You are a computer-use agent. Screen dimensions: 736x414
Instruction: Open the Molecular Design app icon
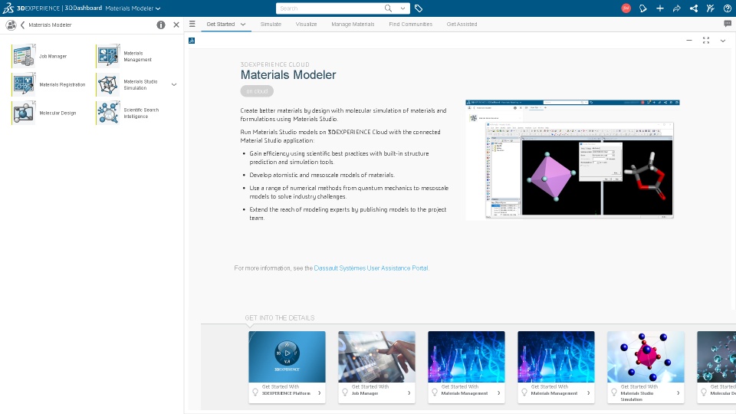(x=24, y=113)
